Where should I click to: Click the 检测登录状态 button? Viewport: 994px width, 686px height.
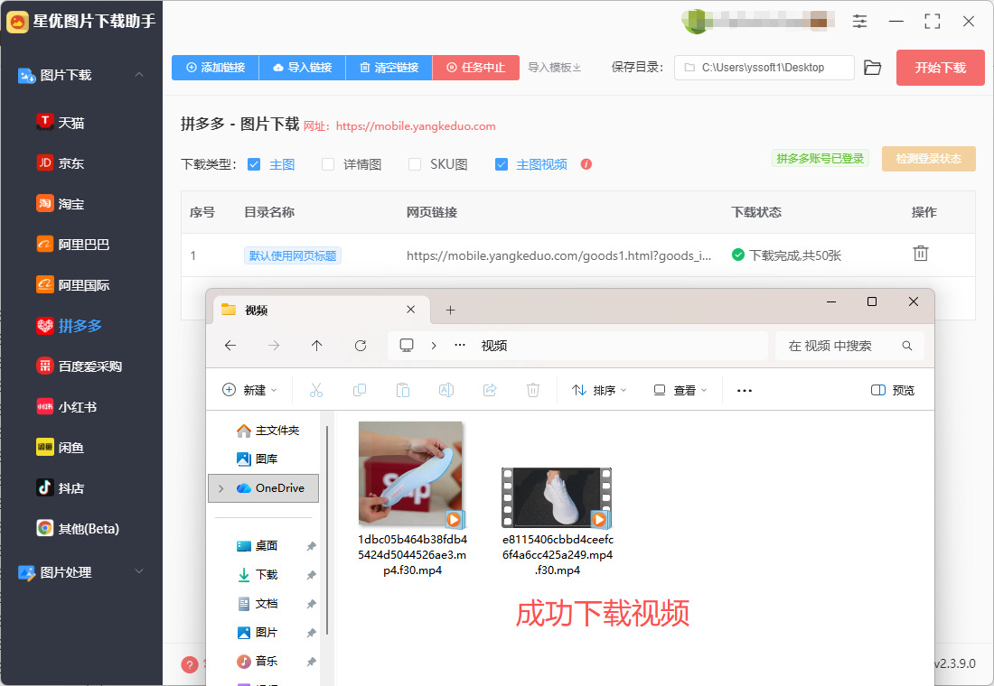click(x=929, y=158)
